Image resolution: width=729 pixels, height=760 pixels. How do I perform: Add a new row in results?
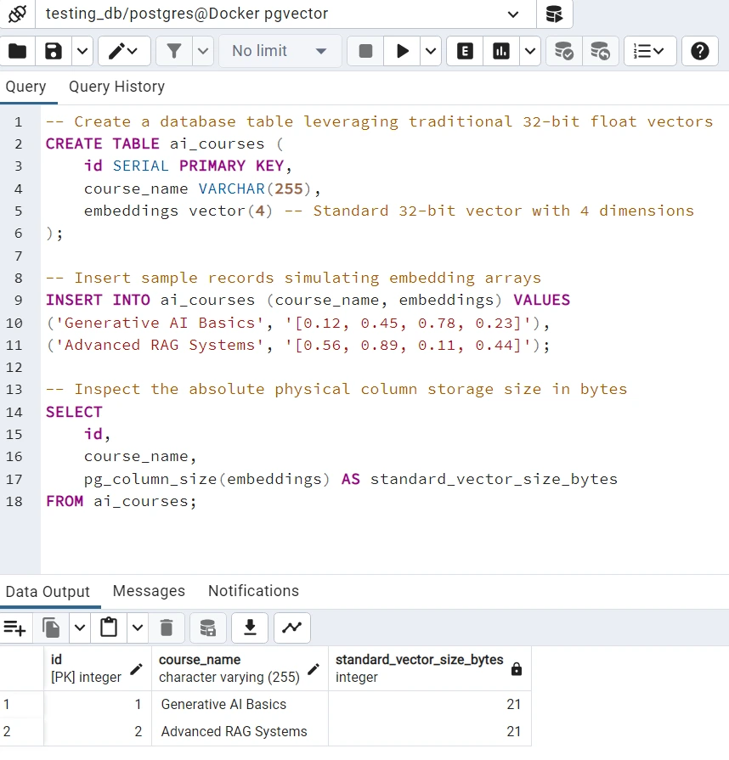pos(14,628)
